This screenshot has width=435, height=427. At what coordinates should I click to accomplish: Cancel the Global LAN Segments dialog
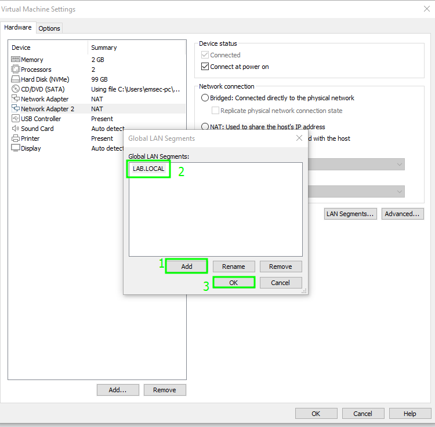click(281, 282)
